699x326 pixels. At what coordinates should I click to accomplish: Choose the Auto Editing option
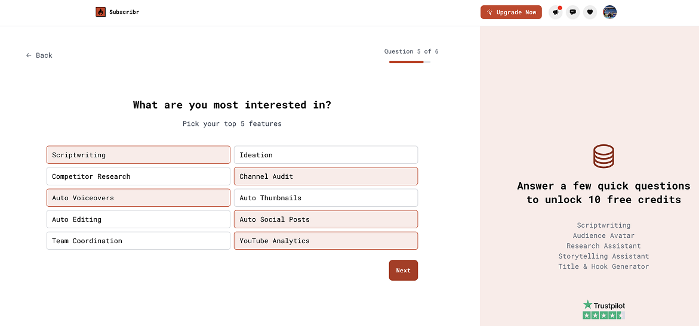138,219
